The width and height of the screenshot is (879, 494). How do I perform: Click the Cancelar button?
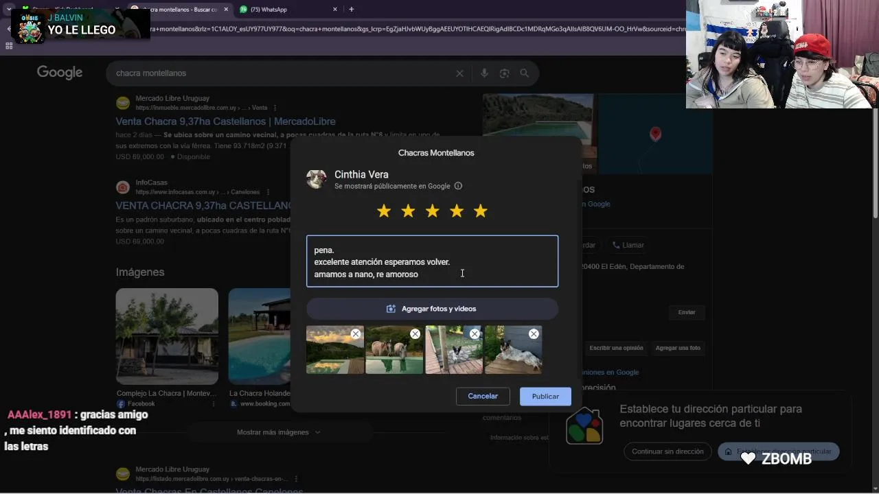(483, 397)
